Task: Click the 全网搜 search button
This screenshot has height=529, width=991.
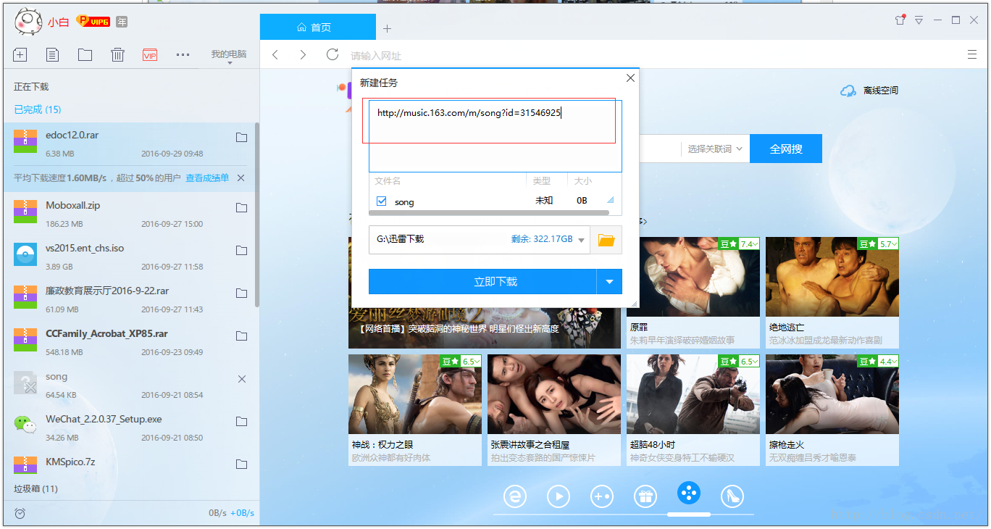Action: tap(786, 149)
